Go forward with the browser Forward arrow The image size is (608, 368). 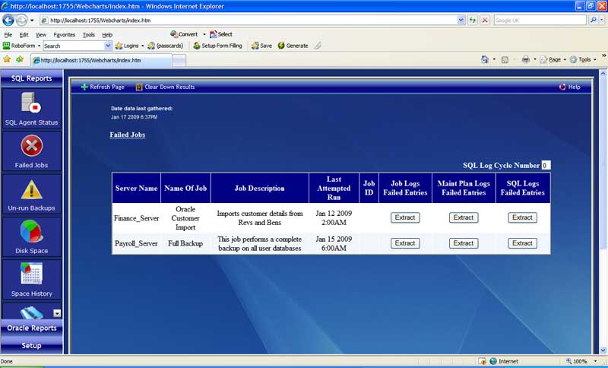[x=22, y=20]
